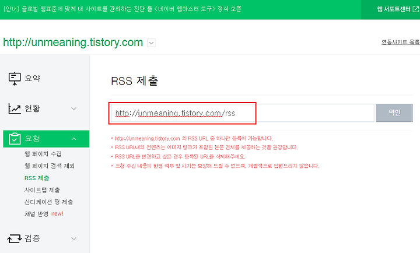Click the 요약 menu label
Viewport: 420px width, 253px height.
[x=33, y=79]
